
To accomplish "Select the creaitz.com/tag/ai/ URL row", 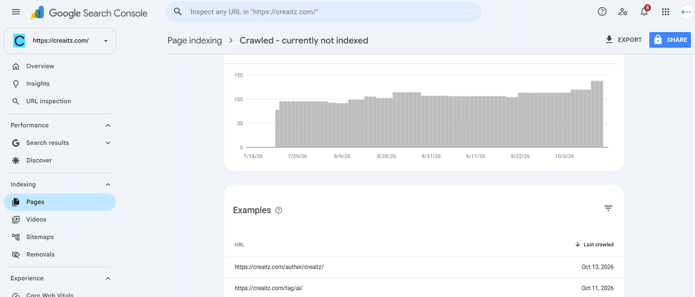I will coord(424,288).
